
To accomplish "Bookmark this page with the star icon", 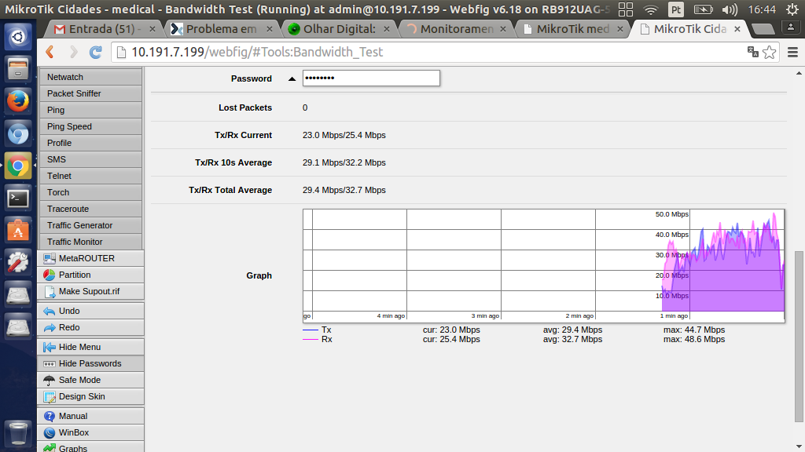I will point(769,52).
